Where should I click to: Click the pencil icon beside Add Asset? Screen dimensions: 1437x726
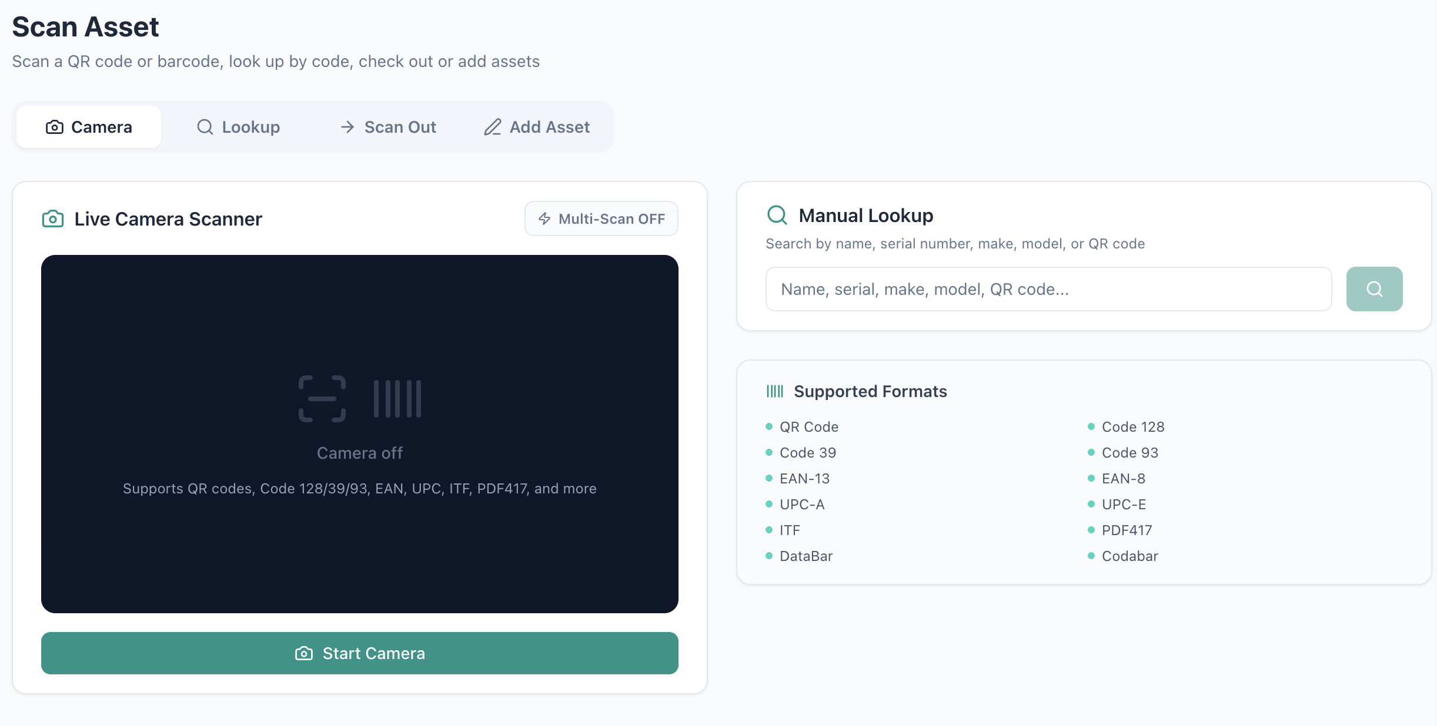coord(493,127)
